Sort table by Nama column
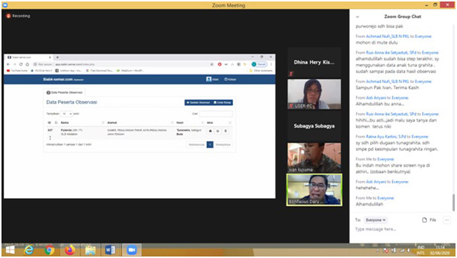This screenshot has width=457, height=258. tap(65, 123)
